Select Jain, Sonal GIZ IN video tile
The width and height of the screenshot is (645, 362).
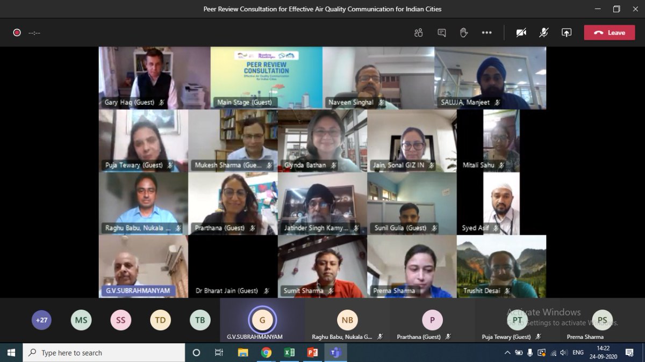[412, 141]
